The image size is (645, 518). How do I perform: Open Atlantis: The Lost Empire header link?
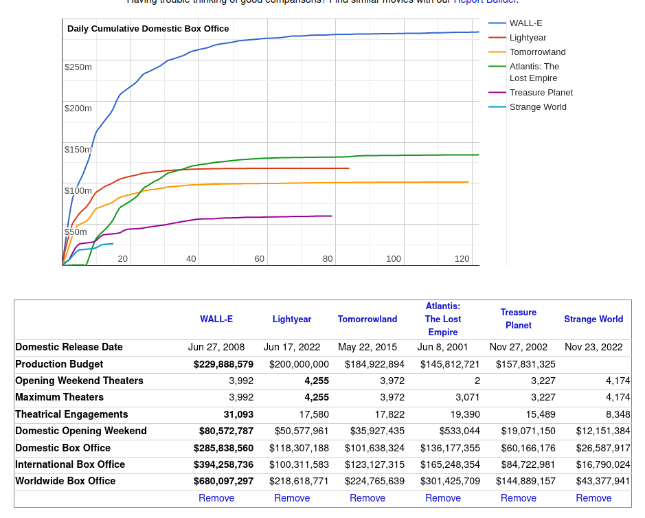pyautogui.click(x=443, y=319)
